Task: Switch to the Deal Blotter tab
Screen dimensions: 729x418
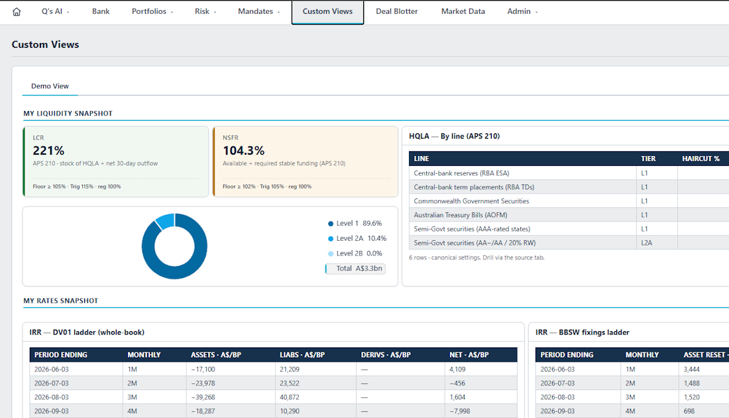Action: 396,12
